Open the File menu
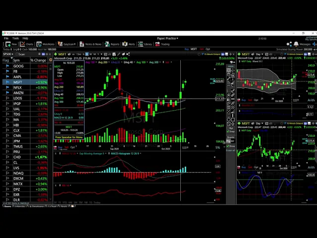The height and width of the screenshot is (238, 317). click(6, 38)
